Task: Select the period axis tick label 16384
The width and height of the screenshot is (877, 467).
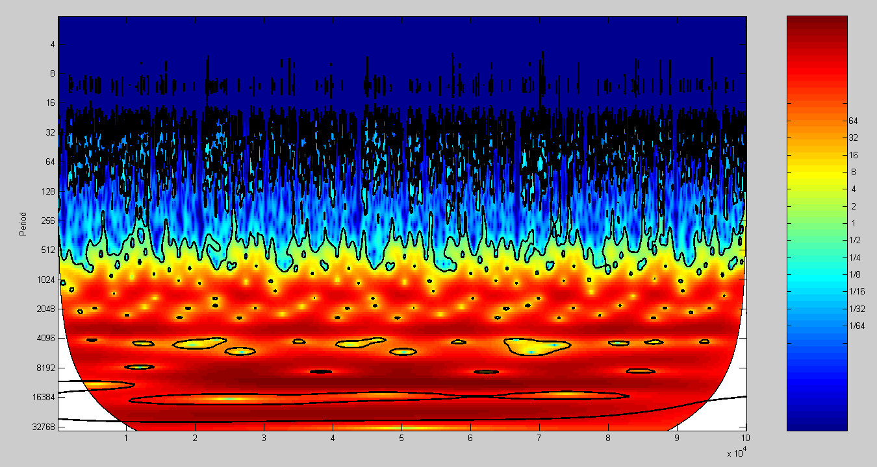Action: click(45, 397)
